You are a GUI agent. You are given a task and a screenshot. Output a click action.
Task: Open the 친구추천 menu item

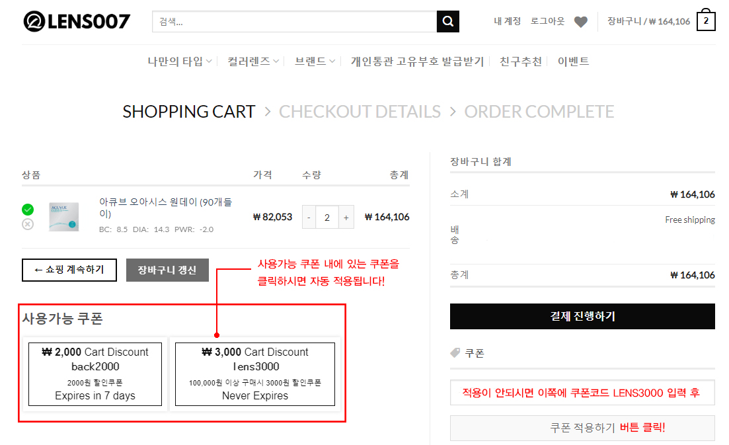521,61
